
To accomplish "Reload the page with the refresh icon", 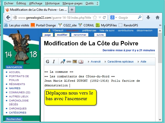I will click(104, 18).
